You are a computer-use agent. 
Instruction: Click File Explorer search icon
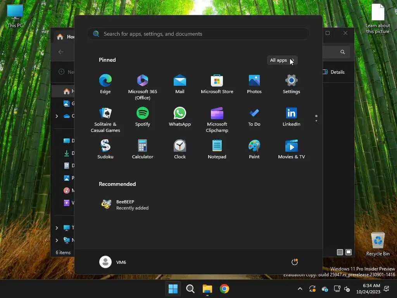point(343,52)
